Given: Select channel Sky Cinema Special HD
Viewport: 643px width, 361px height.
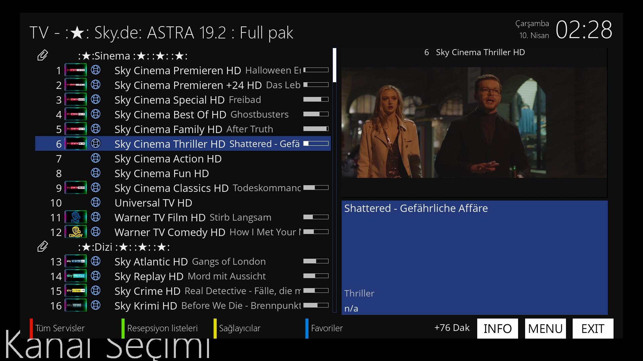Looking at the screenshot, I should click(x=183, y=100).
